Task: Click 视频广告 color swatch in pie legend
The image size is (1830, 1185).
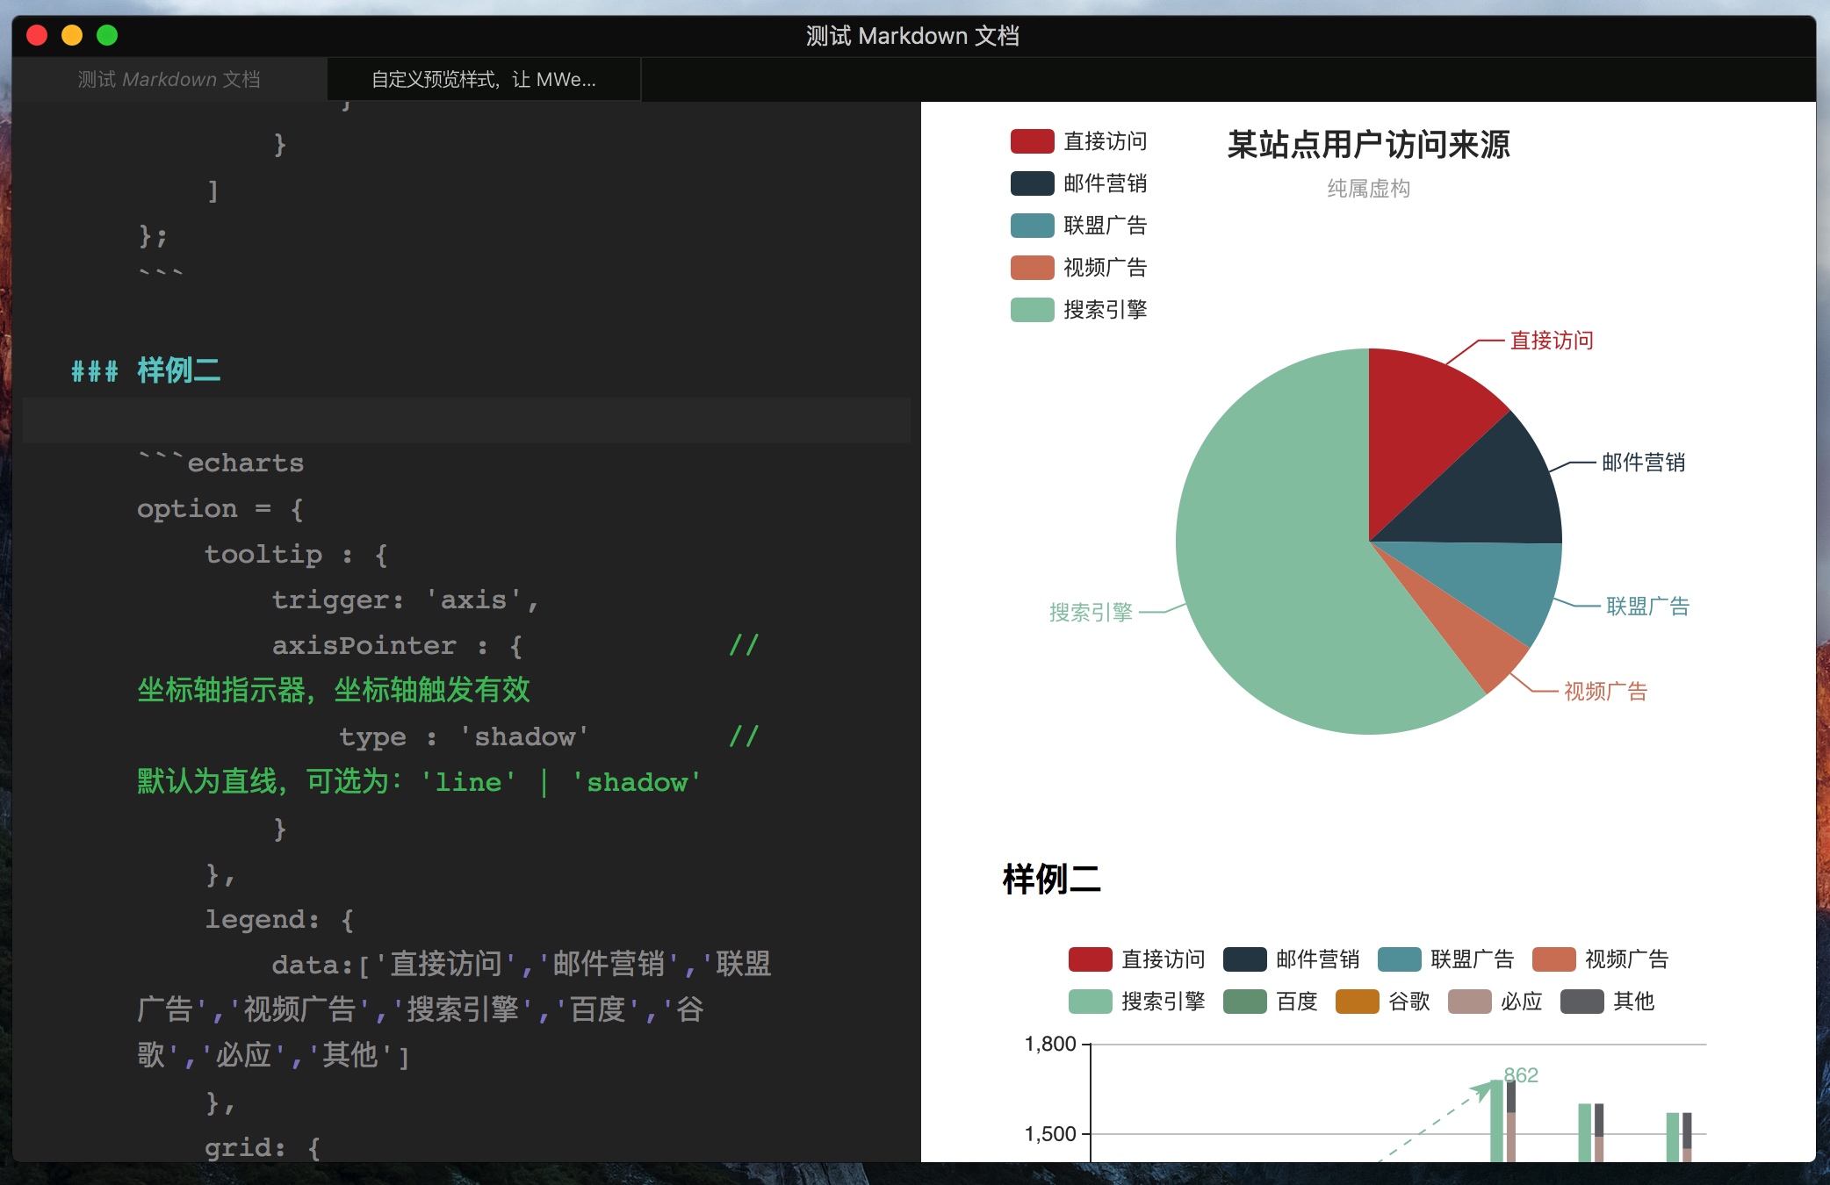Action: [1032, 268]
